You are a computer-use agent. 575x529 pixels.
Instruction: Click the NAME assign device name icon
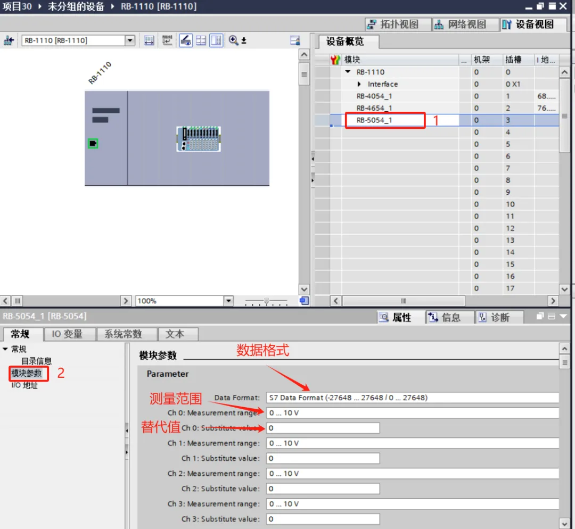click(x=167, y=40)
